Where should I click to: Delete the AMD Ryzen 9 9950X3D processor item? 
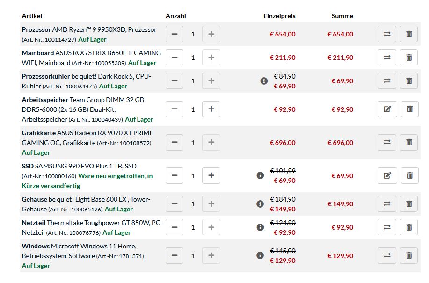[x=409, y=34]
